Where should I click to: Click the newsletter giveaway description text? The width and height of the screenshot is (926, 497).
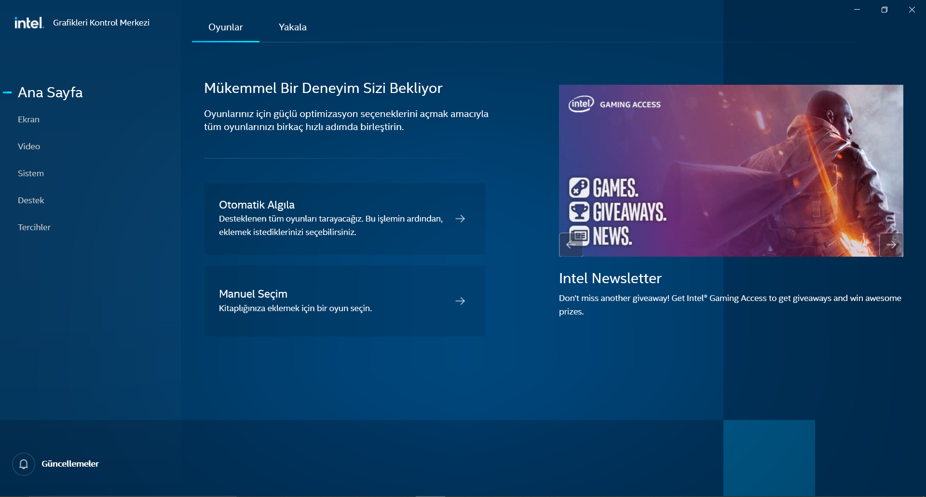pyautogui.click(x=730, y=305)
